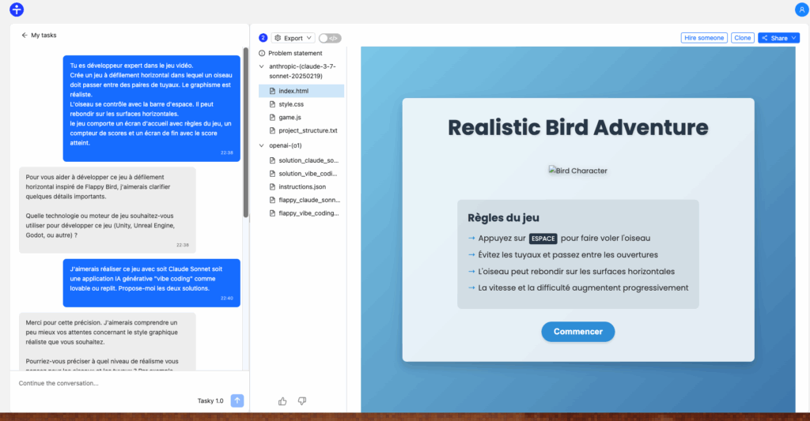Collapse the anthropic-(claude-3-7-sonnet) folder
Screen dimensions: 810x421
pos(263,66)
